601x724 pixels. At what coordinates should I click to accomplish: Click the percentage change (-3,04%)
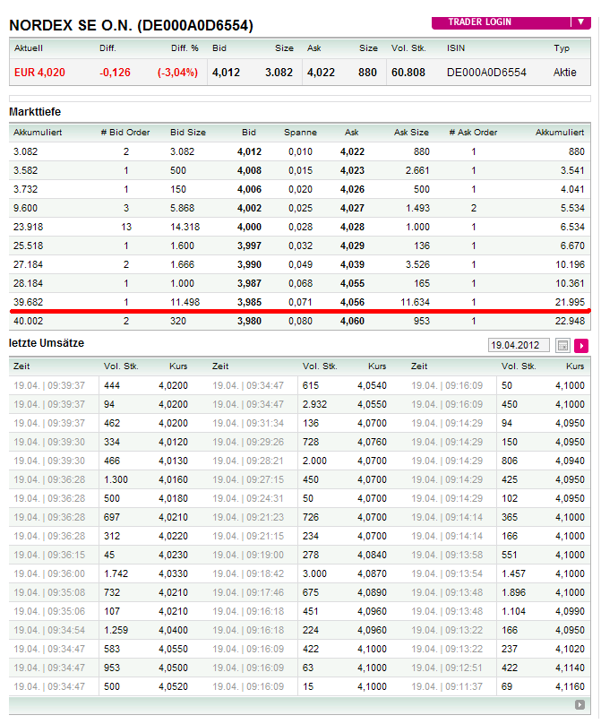[x=177, y=73]
